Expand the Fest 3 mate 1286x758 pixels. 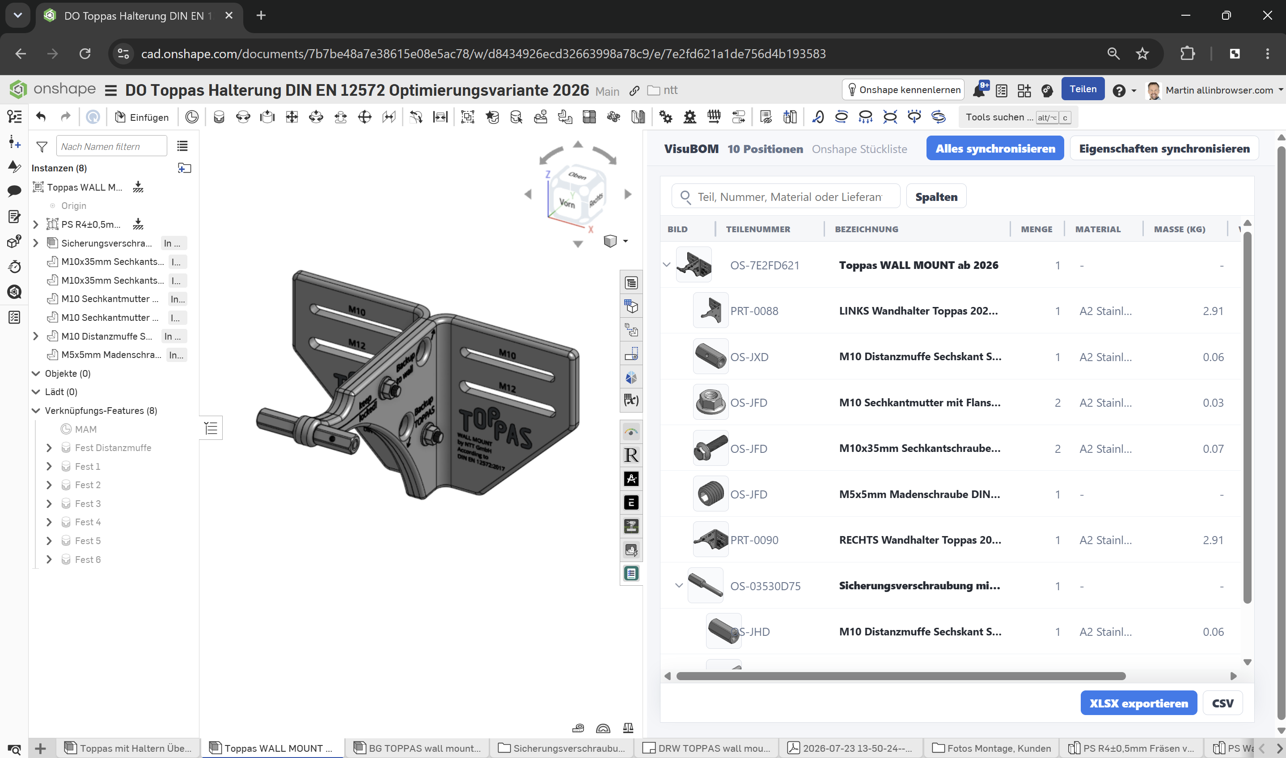[x=49, y=504]
